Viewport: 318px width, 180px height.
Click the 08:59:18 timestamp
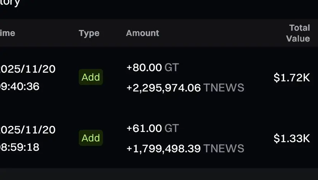(x=20, y=147)
